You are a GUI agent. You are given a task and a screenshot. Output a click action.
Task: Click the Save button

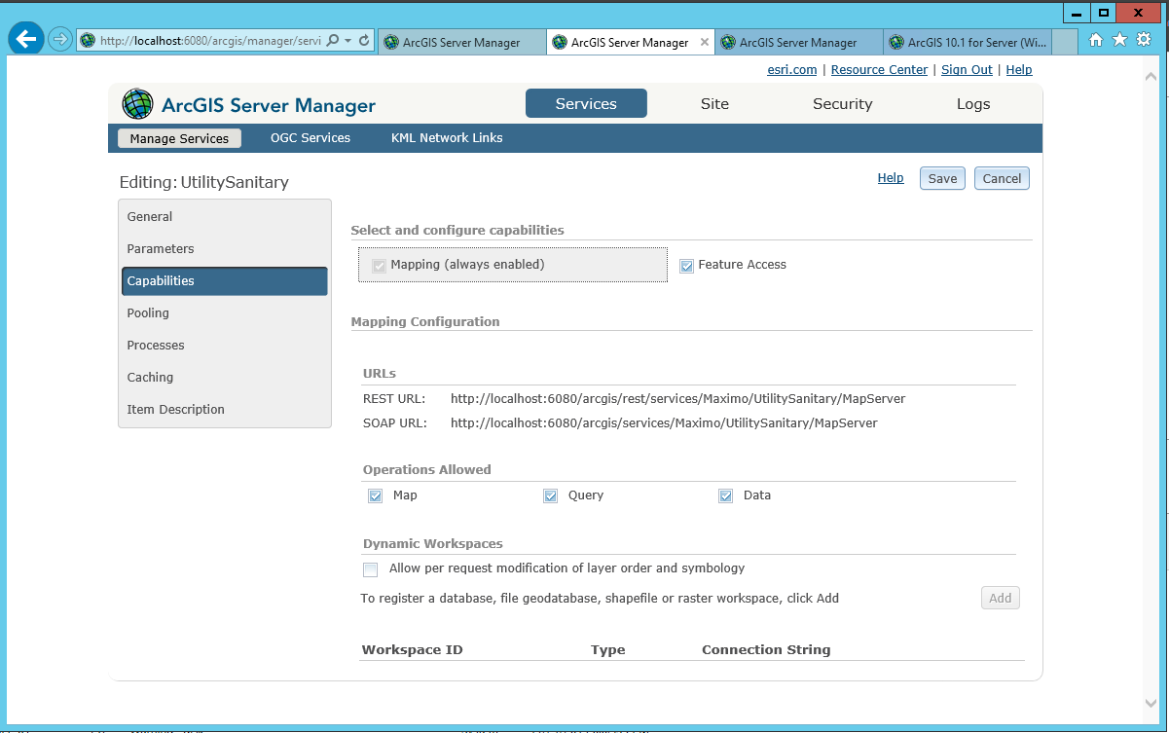[x=942, y=178]
